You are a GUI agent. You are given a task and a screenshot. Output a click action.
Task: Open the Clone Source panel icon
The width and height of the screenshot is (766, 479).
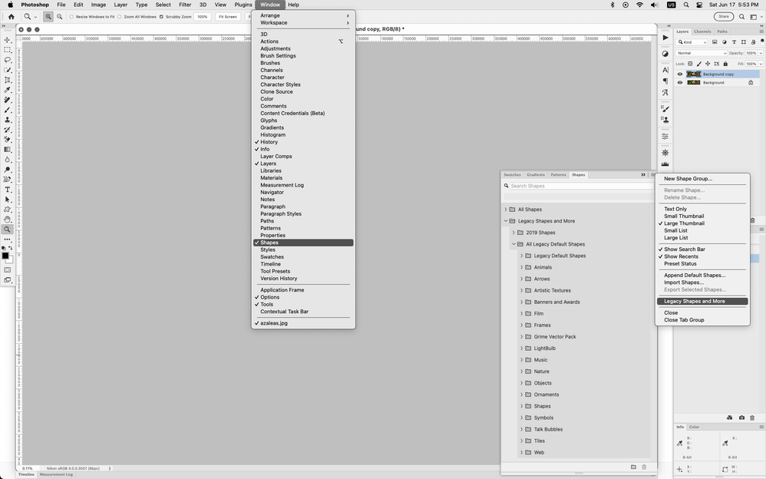(x=665, y=119)
